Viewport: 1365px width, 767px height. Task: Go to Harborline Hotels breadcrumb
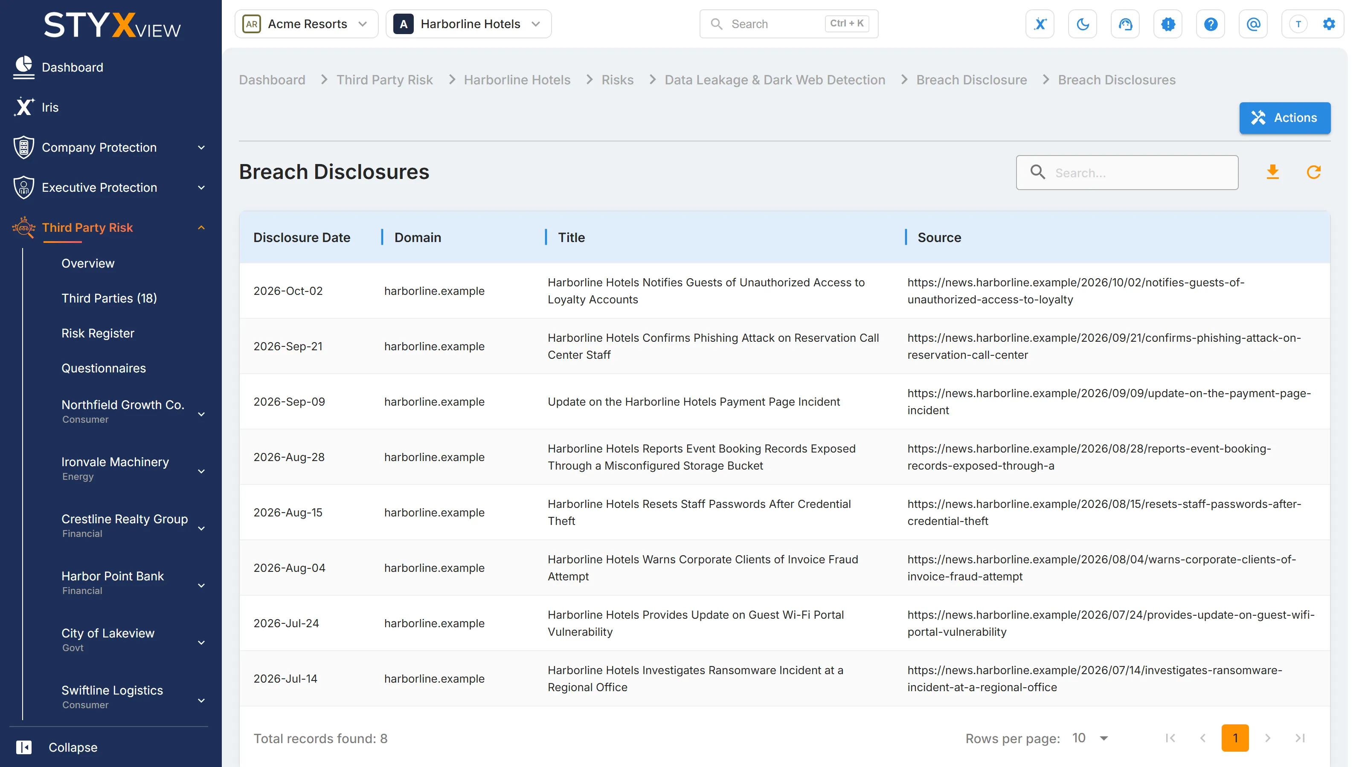(517, 80)
